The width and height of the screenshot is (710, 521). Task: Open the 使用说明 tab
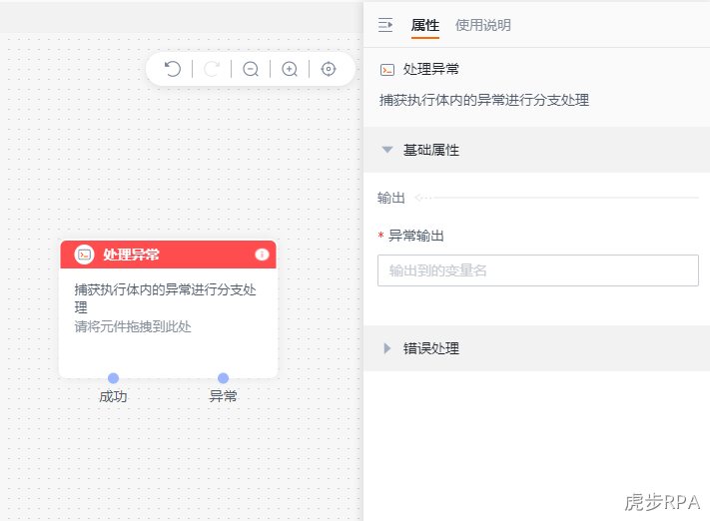click(482, 25)
